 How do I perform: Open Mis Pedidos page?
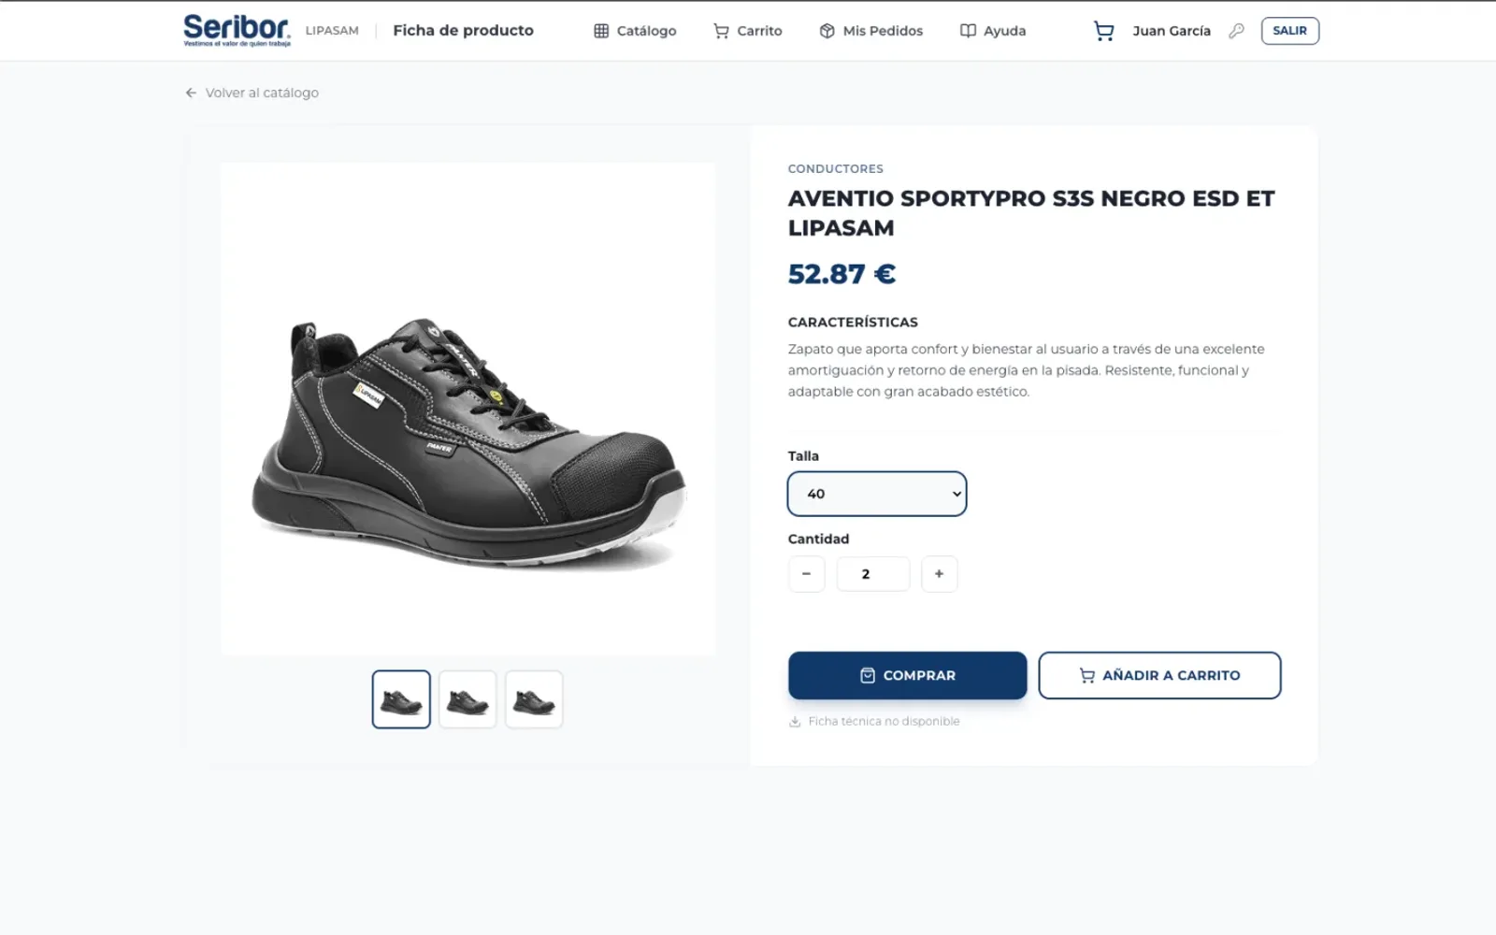point(870,31)
